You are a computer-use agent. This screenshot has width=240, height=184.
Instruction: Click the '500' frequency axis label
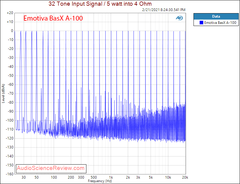(x=94, y=177)
